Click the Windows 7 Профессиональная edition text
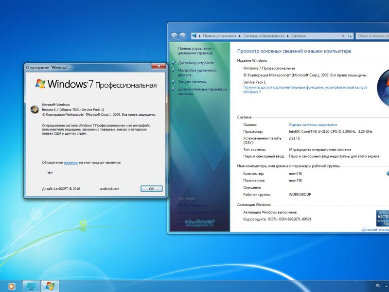This screenshot has width=389, height=292. (269, 68)
